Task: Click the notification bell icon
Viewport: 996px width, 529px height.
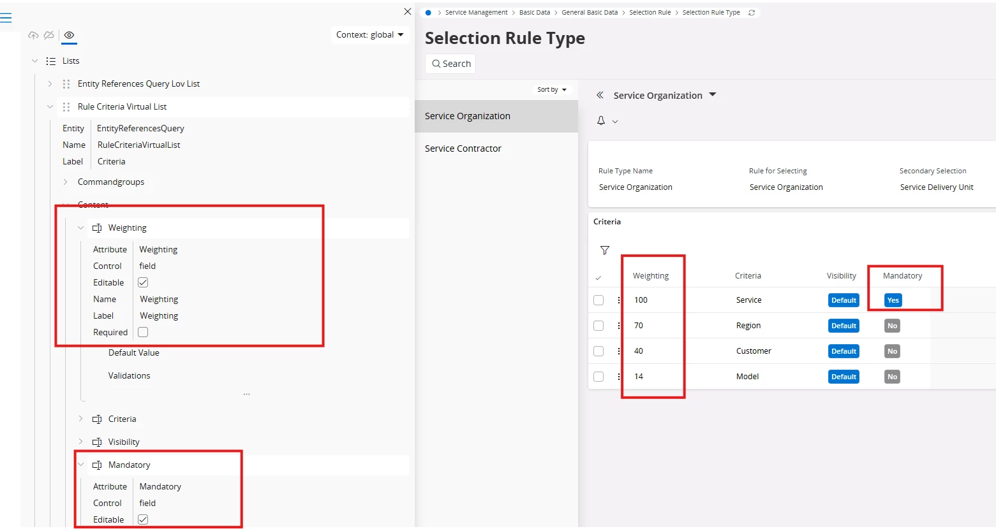Action: click(601, 120)
